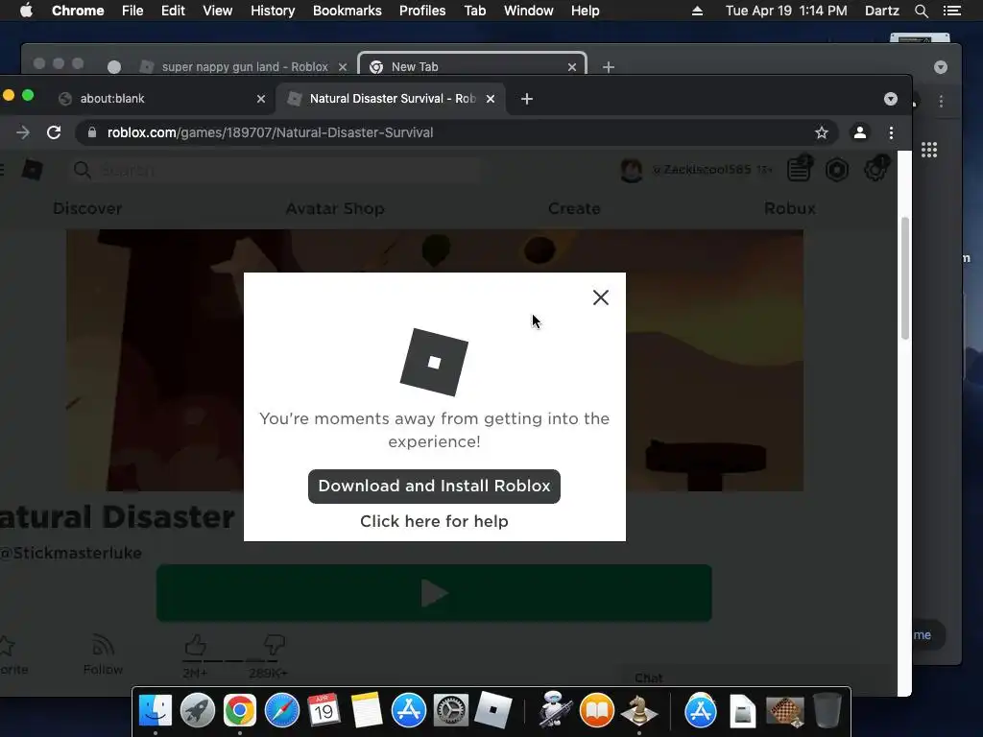
Task: Open Launchpad from the Dock
Action: tap(198, 711)
